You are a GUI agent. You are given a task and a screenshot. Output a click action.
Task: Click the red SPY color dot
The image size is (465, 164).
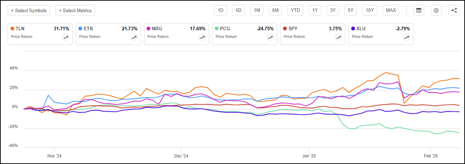(x=286, y=28)
